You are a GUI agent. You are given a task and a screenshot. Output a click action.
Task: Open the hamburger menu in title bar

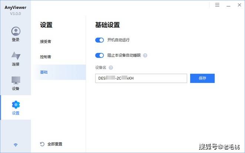pos(217,5)
